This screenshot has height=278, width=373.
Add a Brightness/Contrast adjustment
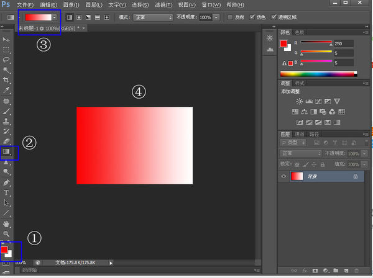299,101
